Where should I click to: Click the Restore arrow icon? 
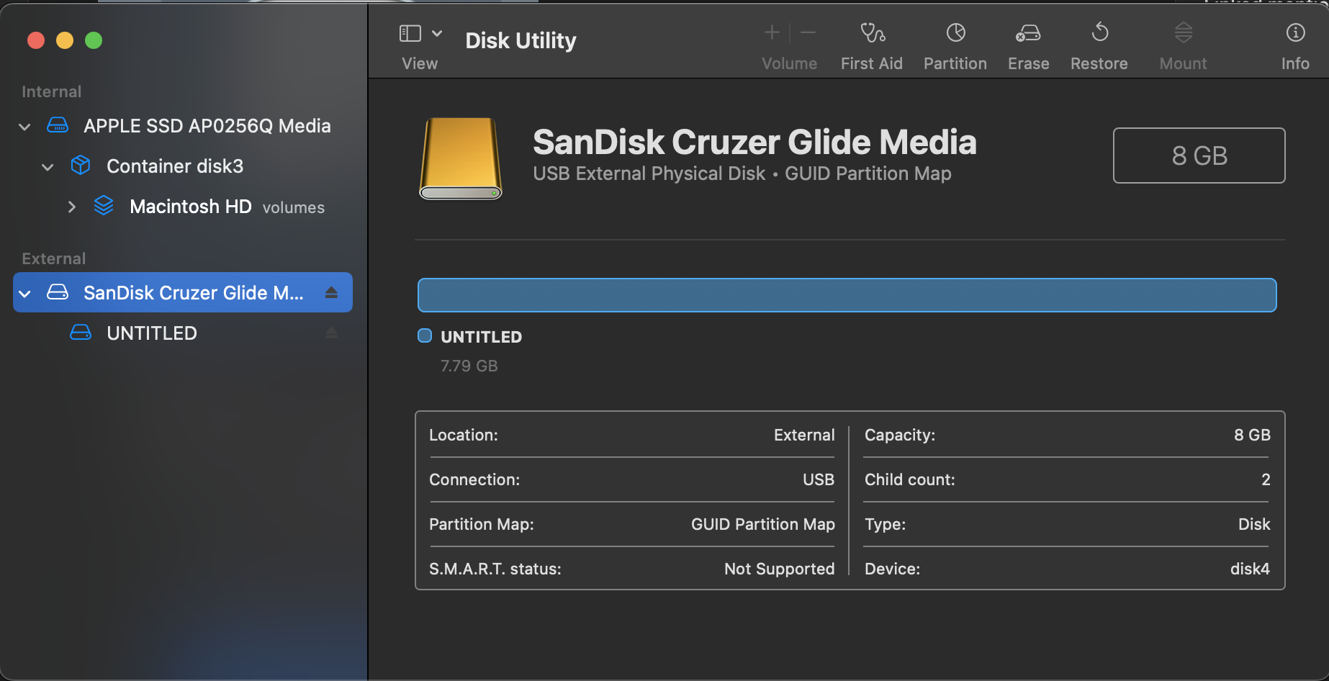[1099, 32]
